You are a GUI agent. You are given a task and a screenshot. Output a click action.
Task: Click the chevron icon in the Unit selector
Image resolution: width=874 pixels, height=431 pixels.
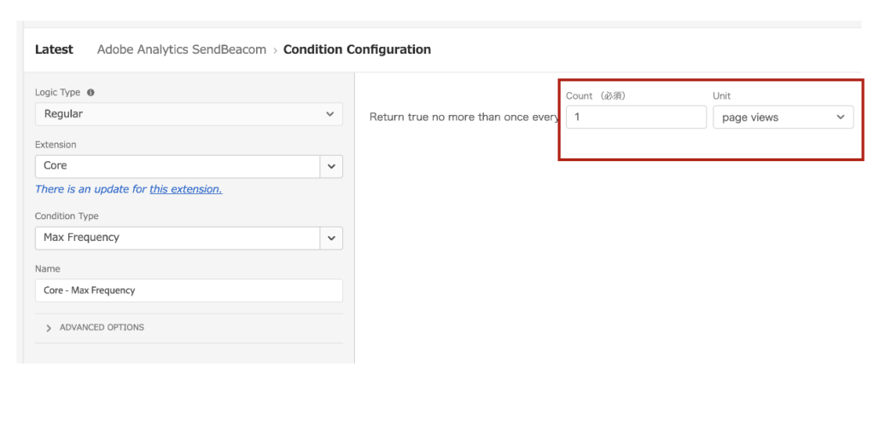pyautogui.click(x=841, y=118)
